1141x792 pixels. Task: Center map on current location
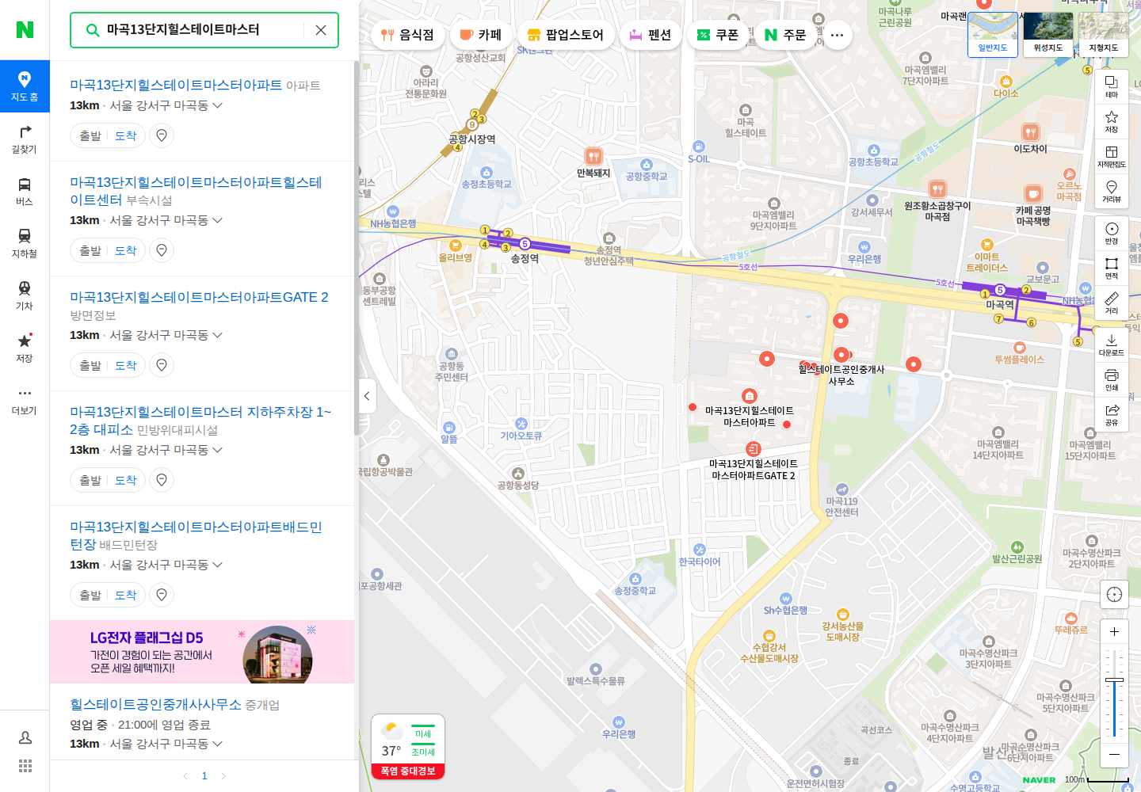[1114, 595]
